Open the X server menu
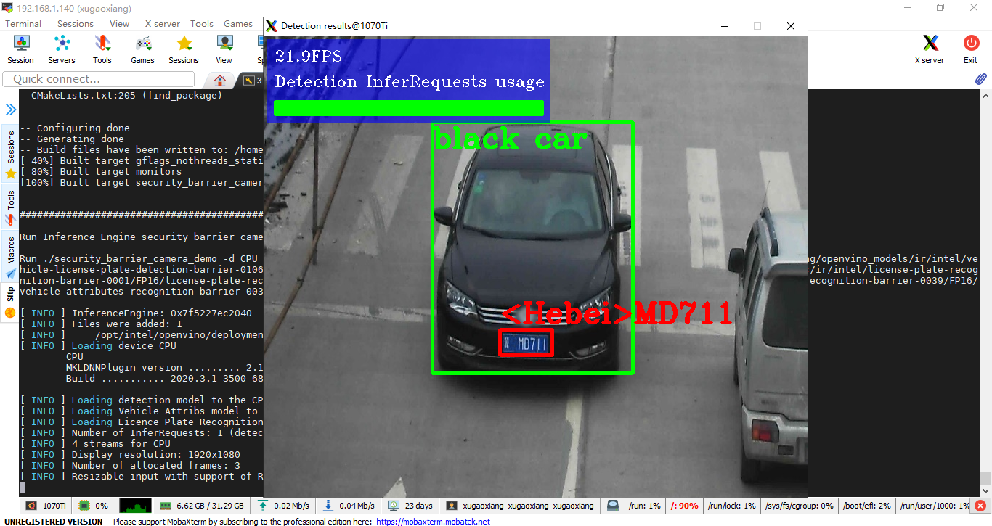The height and width of the screenshot is (526, 992). coord(163,23)
